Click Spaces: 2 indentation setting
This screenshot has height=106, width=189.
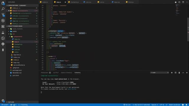[x=155, y=105]
